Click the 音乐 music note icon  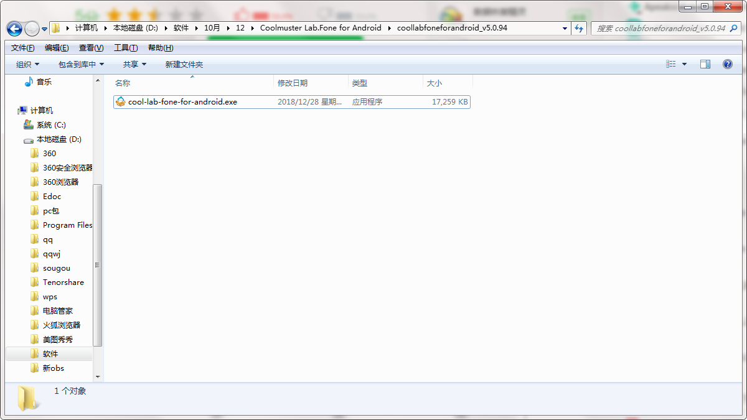[x=29, y=82]
